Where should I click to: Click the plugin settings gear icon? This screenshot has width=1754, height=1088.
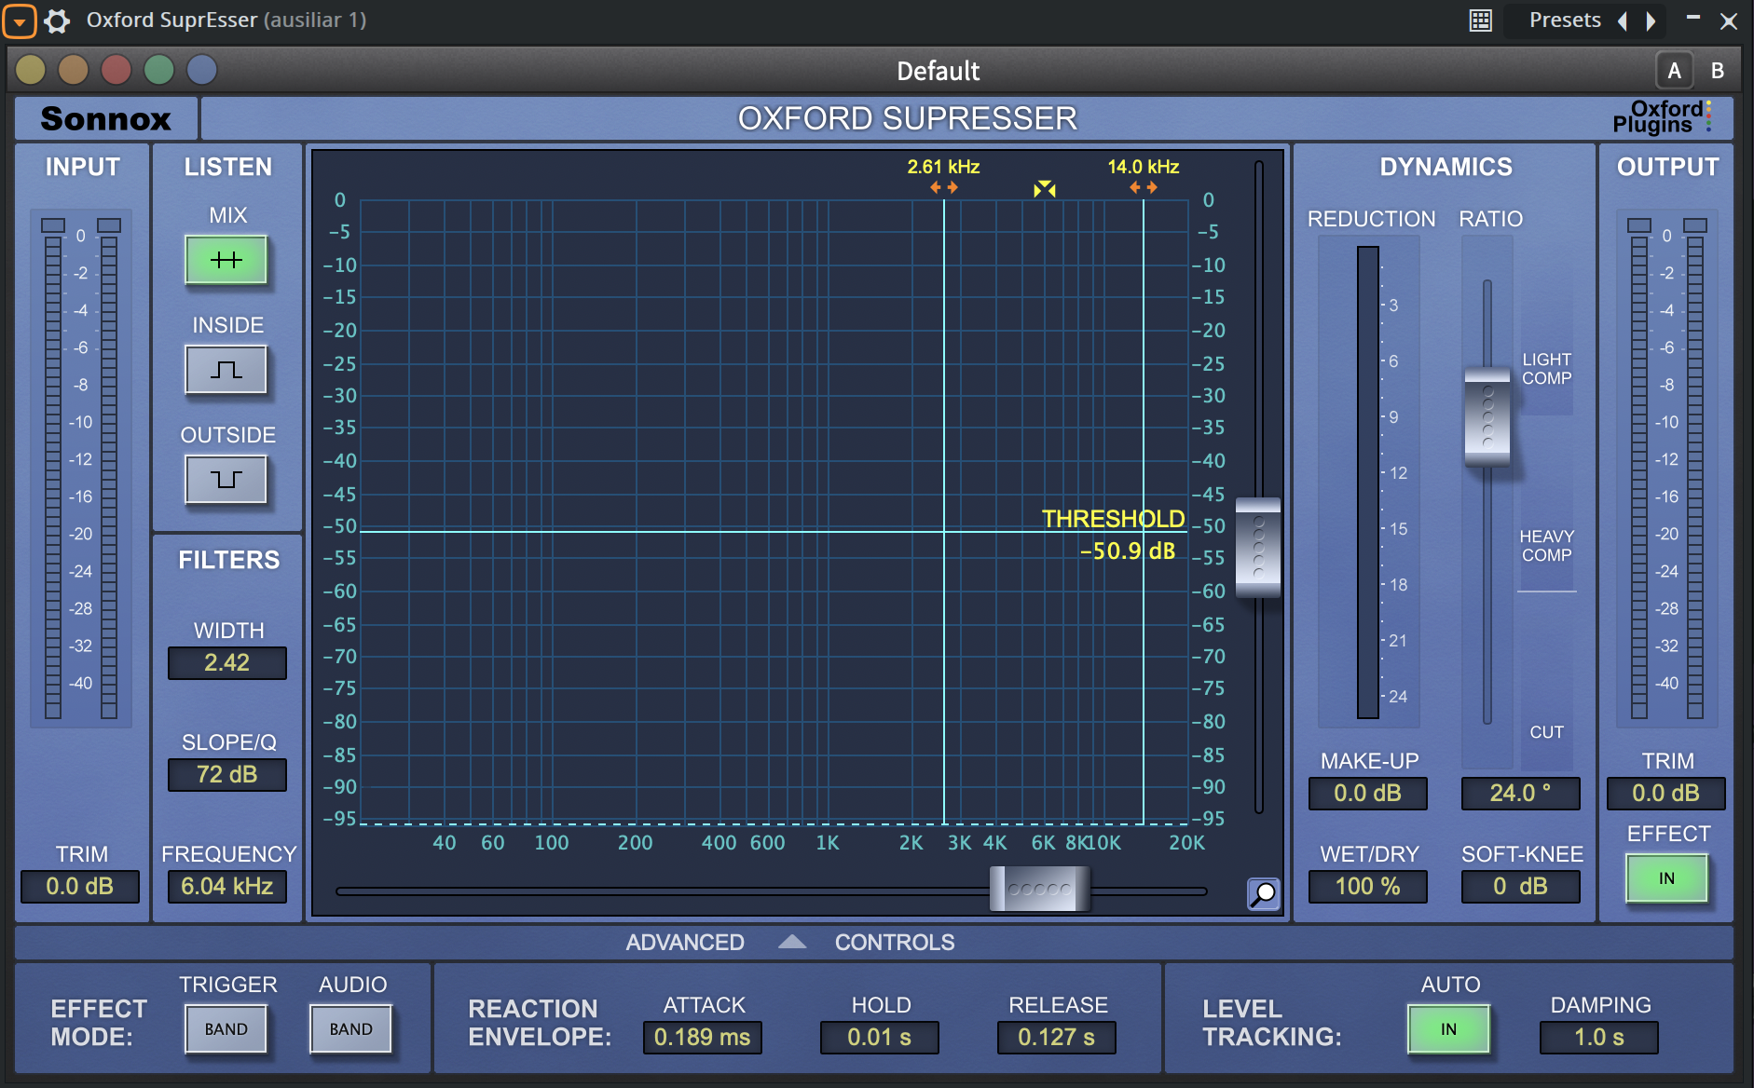[57, 20]
